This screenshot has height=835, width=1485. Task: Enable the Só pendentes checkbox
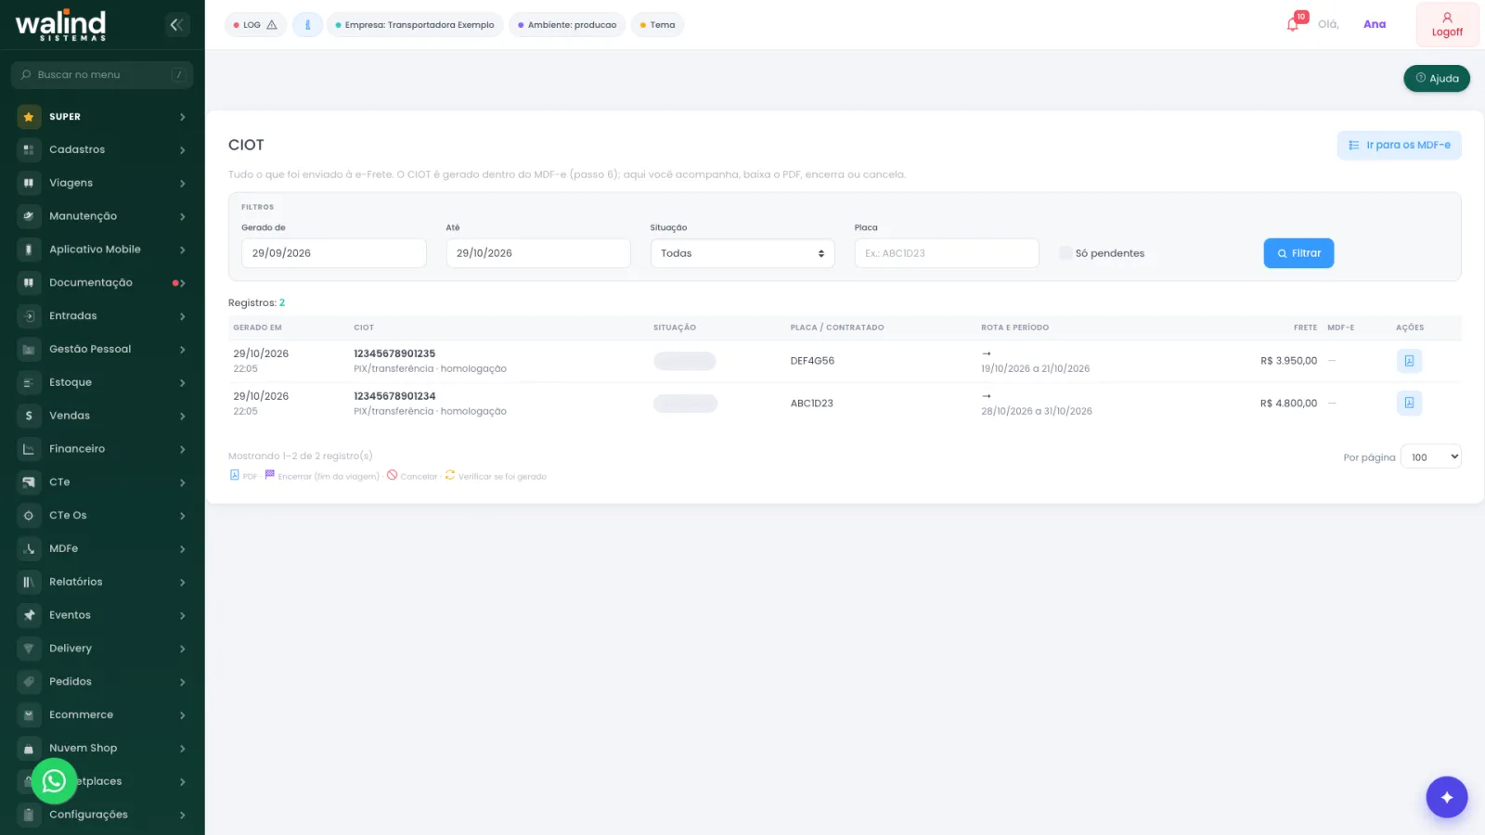[x=1065, y=253]
